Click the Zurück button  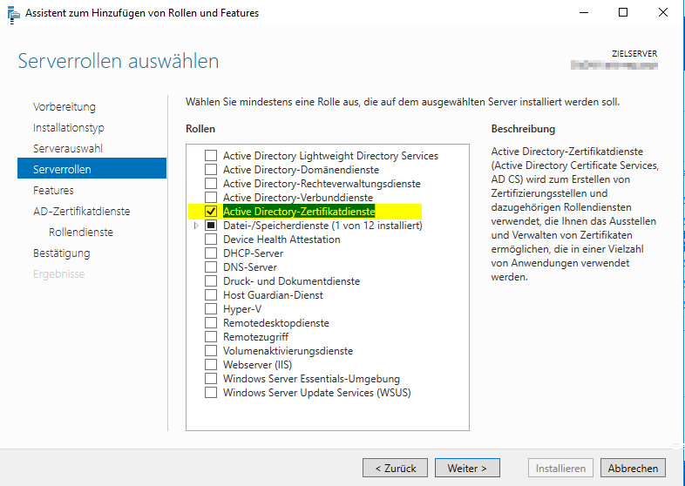[x=396, y=468]
